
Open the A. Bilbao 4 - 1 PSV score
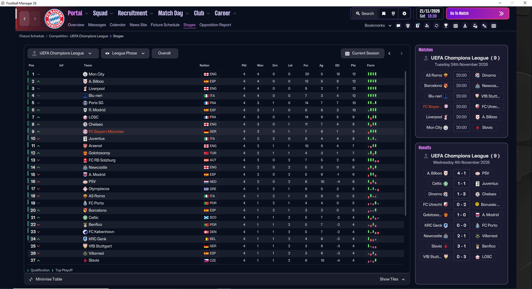click(x=461, y=173)
